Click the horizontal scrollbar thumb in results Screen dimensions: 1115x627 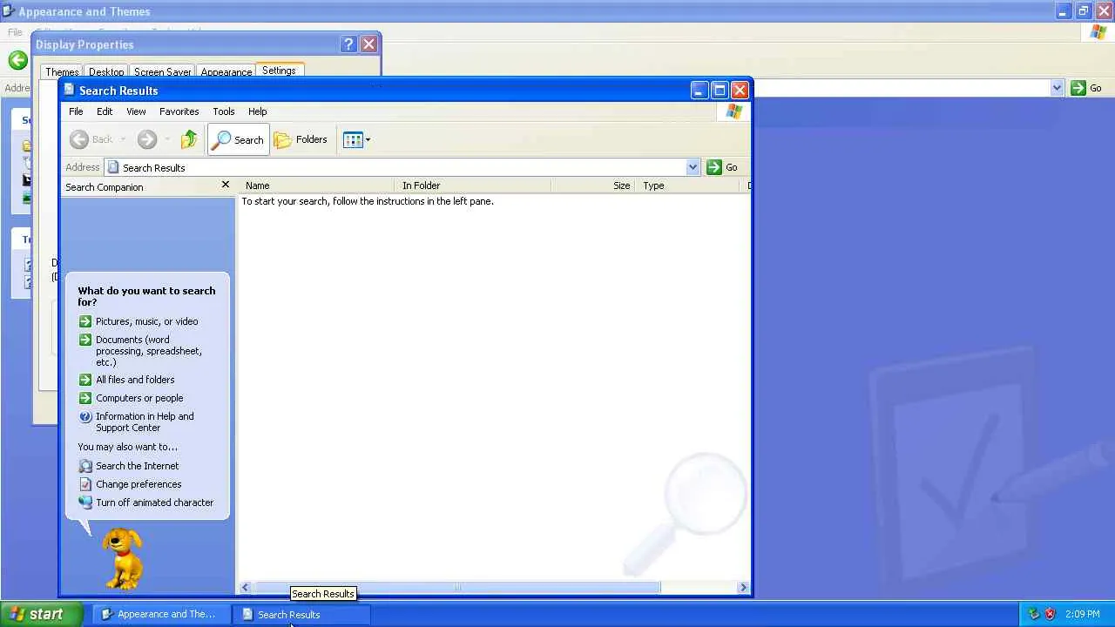pos(456,588)
